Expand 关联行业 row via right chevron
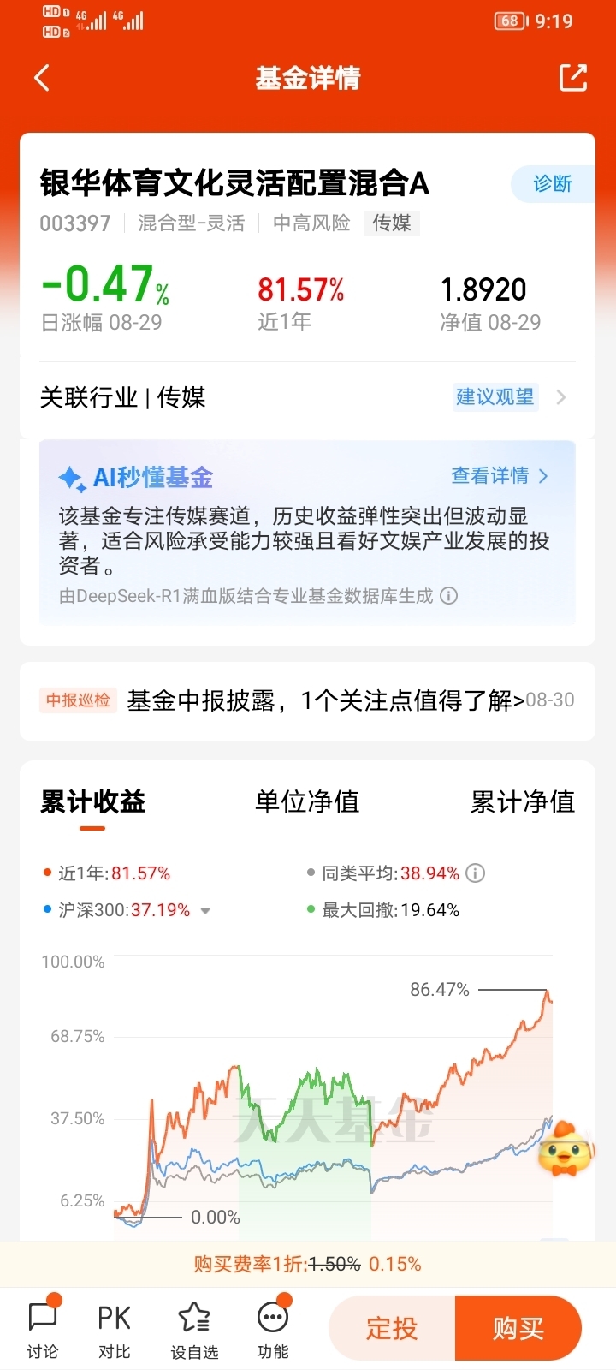The width and height of the screenshot is (616, 1370). click(561, 397)
